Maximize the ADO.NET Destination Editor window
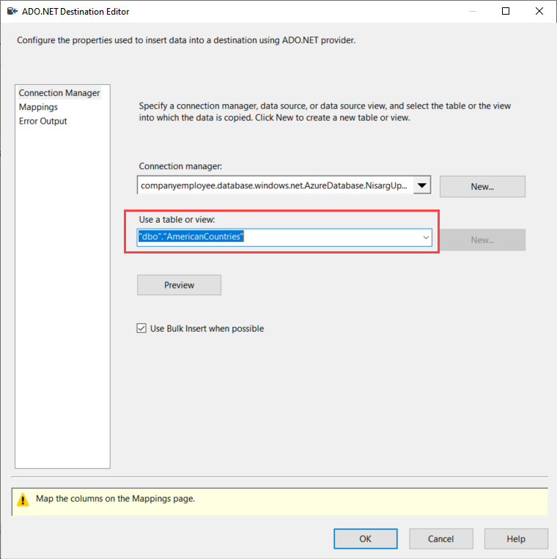 (506, 12)
